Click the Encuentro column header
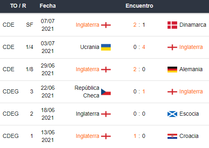The image size is (209, 148). click(139, 6)
